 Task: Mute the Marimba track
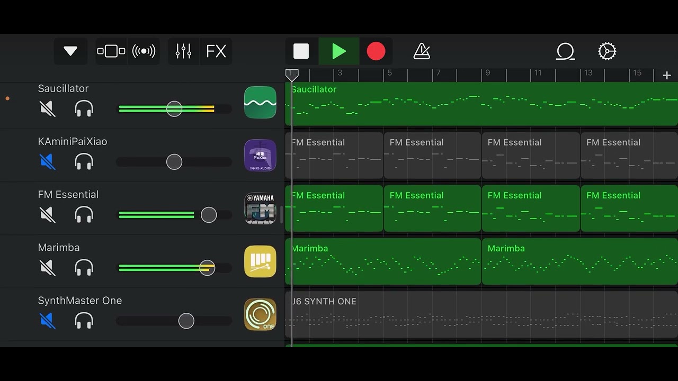[x=48, y=268]
